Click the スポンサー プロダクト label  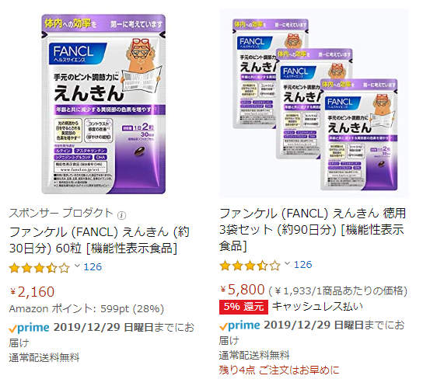pos(61,213)
